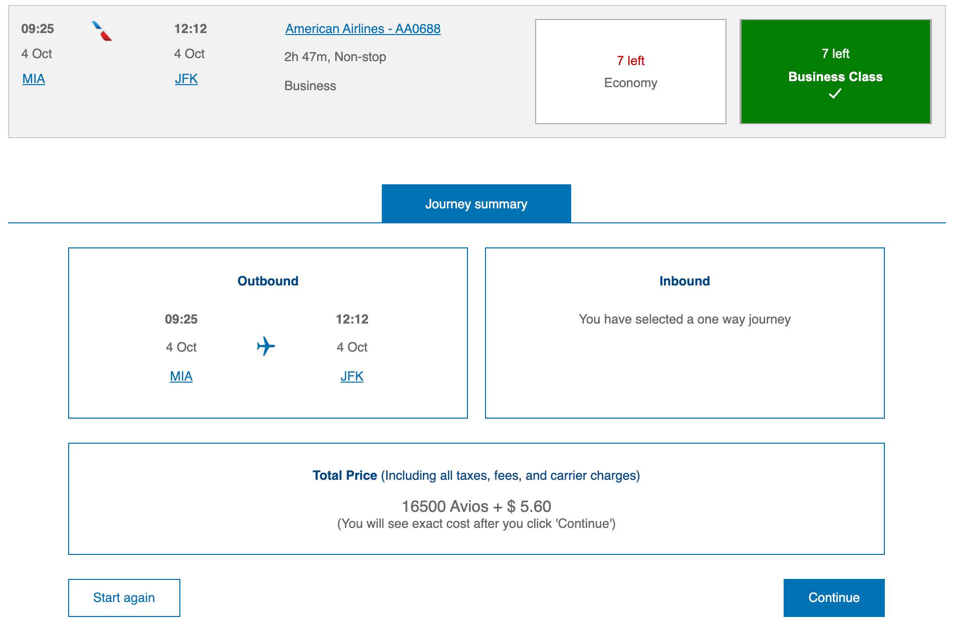This screenshot has width=956, height=624.
Task: Select the Economy fare option
Action: click(x=630, y=71)
